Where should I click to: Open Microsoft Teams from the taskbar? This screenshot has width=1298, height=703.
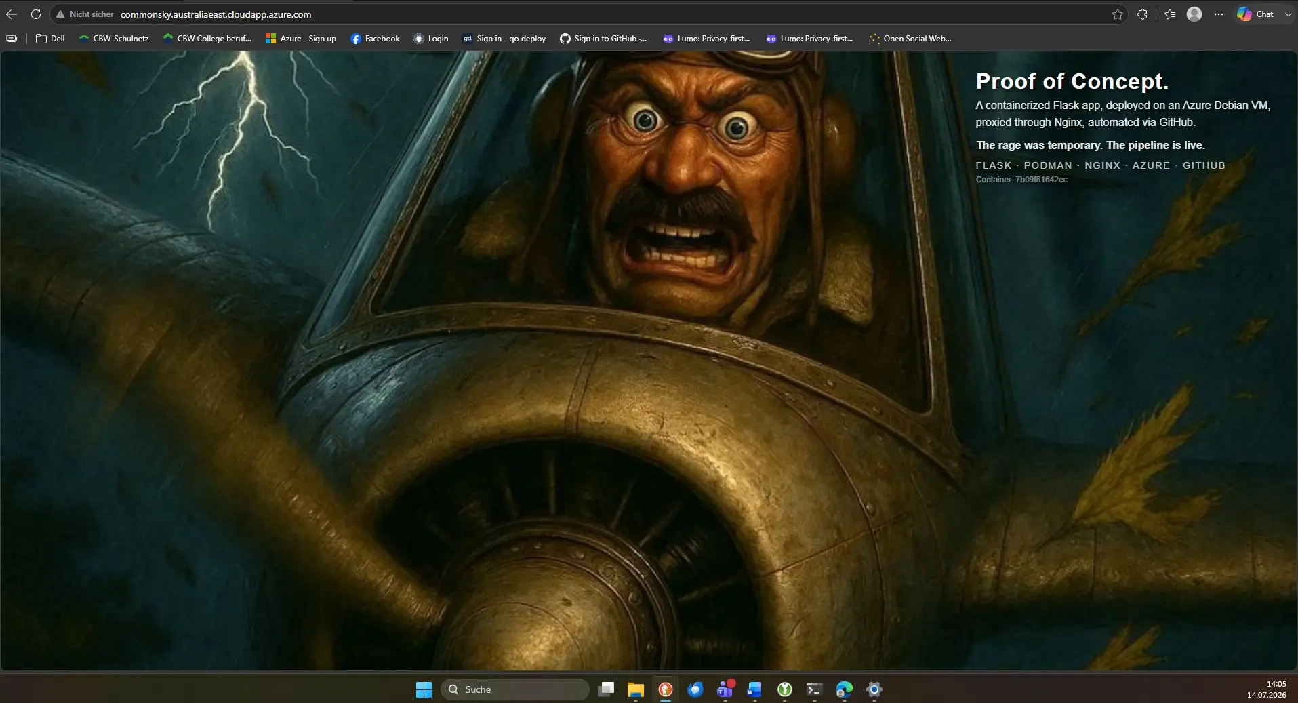(x=725, y=689)
